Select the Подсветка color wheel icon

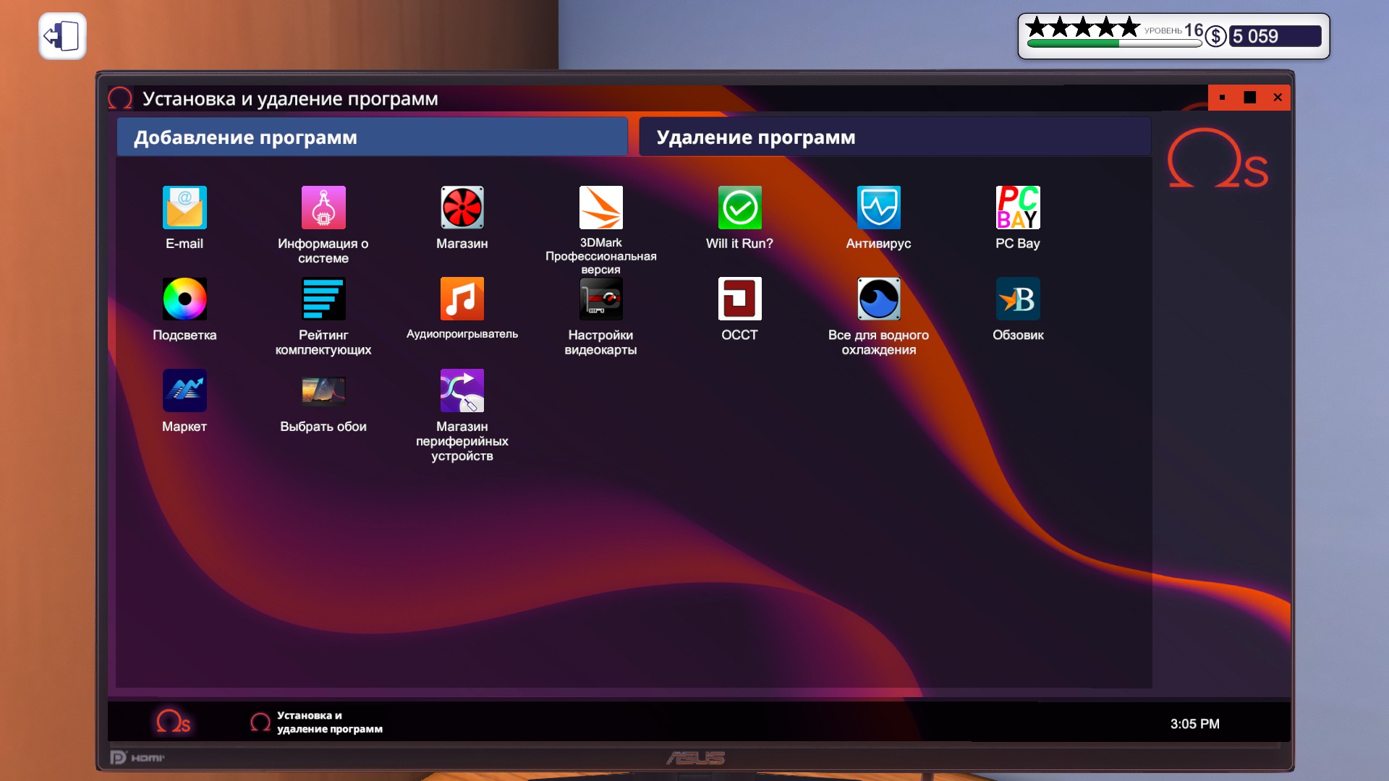click(x=184, y=299)
